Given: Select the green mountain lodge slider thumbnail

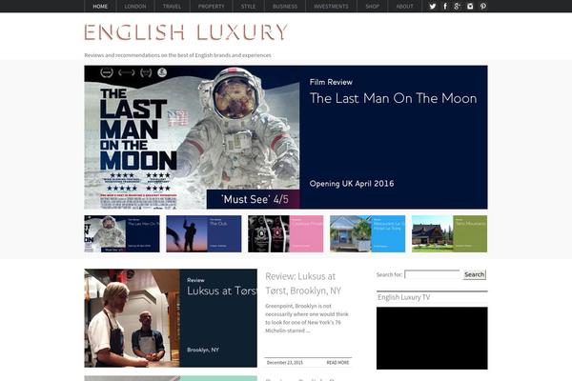Looking at the screenshot, I should pos(449,233).
